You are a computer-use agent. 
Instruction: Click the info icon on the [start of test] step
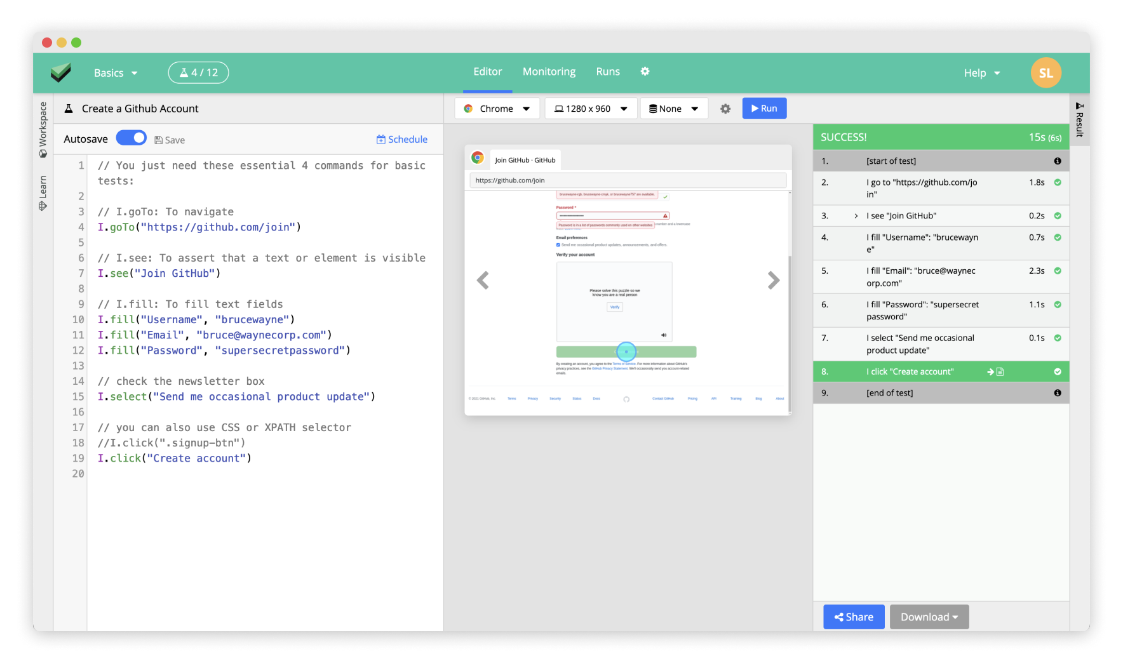click(1057, 161)
